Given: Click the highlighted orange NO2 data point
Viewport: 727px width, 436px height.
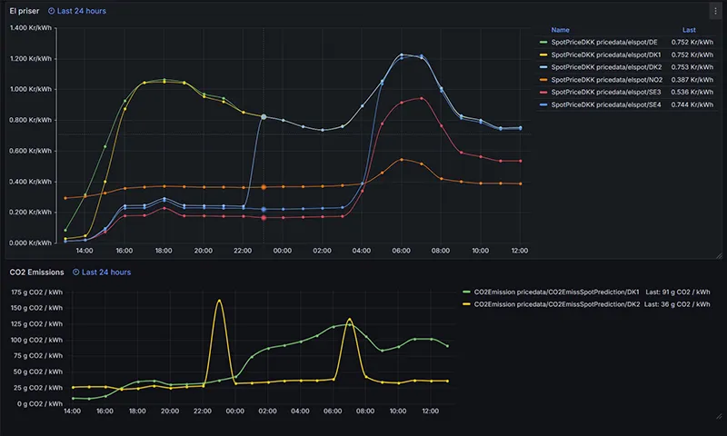Looking at the screenshot, I should coord(264,187).
